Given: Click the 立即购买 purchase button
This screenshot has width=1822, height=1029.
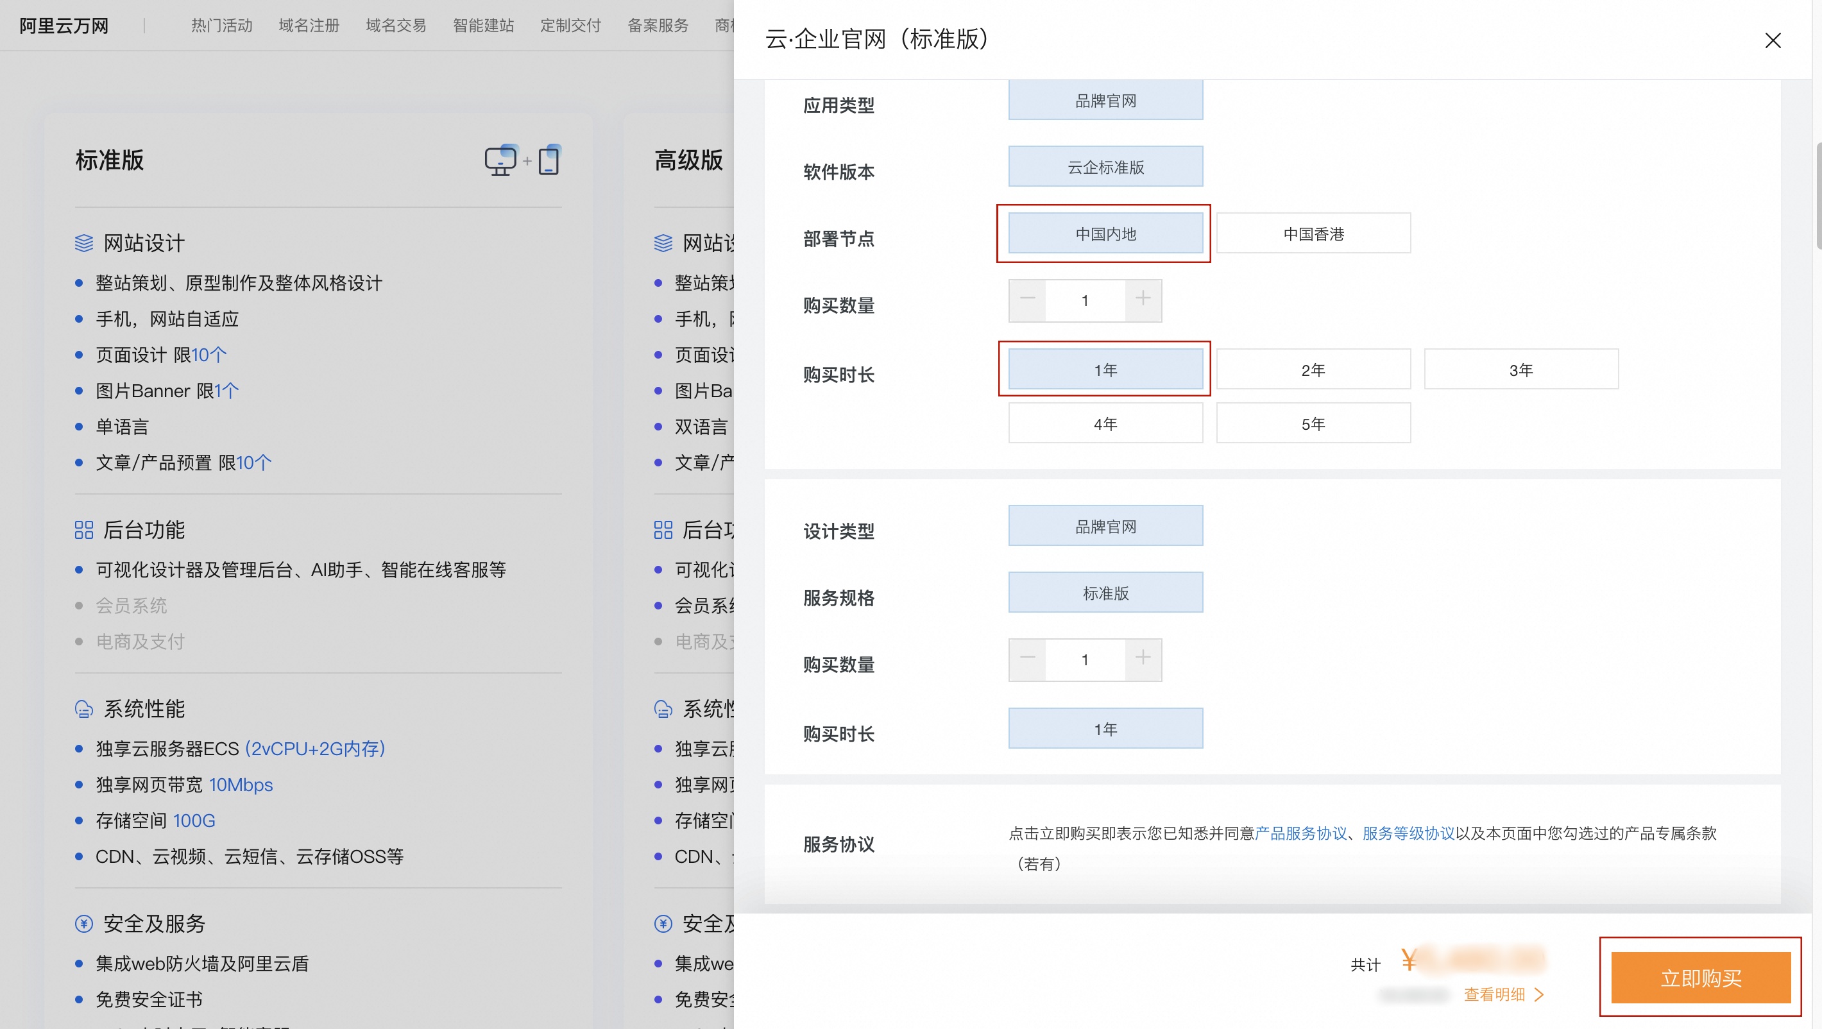Looking at the screenshot, I should [1700, 978].
